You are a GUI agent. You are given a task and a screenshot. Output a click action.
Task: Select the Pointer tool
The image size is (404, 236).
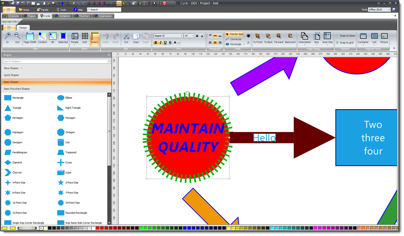[x=234, y=34]
